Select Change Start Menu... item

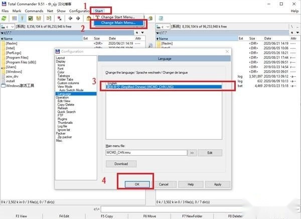coord(118,17)
